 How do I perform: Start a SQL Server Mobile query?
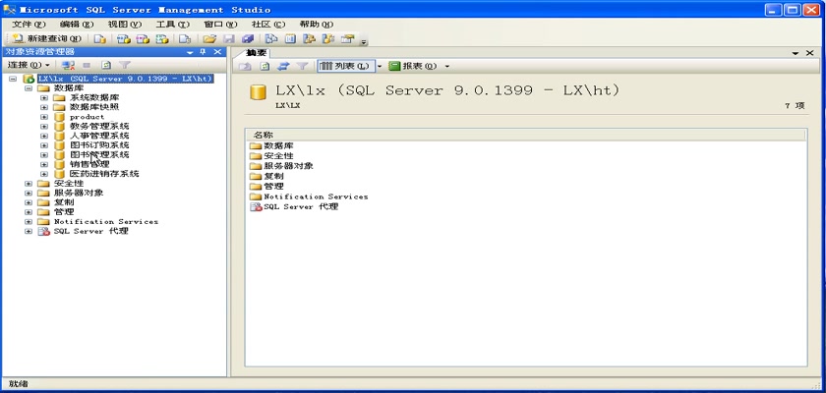click(x=185, y=38)
